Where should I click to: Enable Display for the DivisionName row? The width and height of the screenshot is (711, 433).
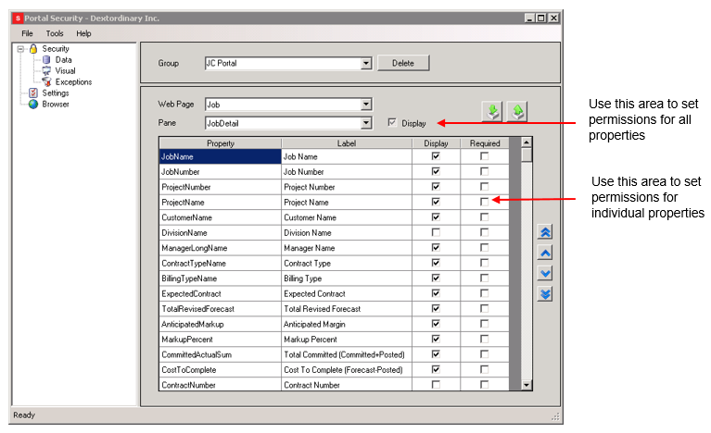[436, 232]
